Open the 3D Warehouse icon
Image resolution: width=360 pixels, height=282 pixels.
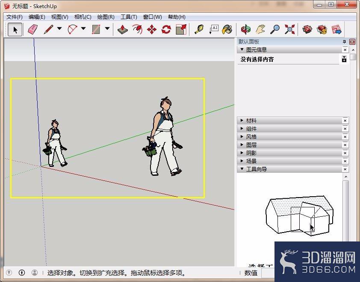307,29
